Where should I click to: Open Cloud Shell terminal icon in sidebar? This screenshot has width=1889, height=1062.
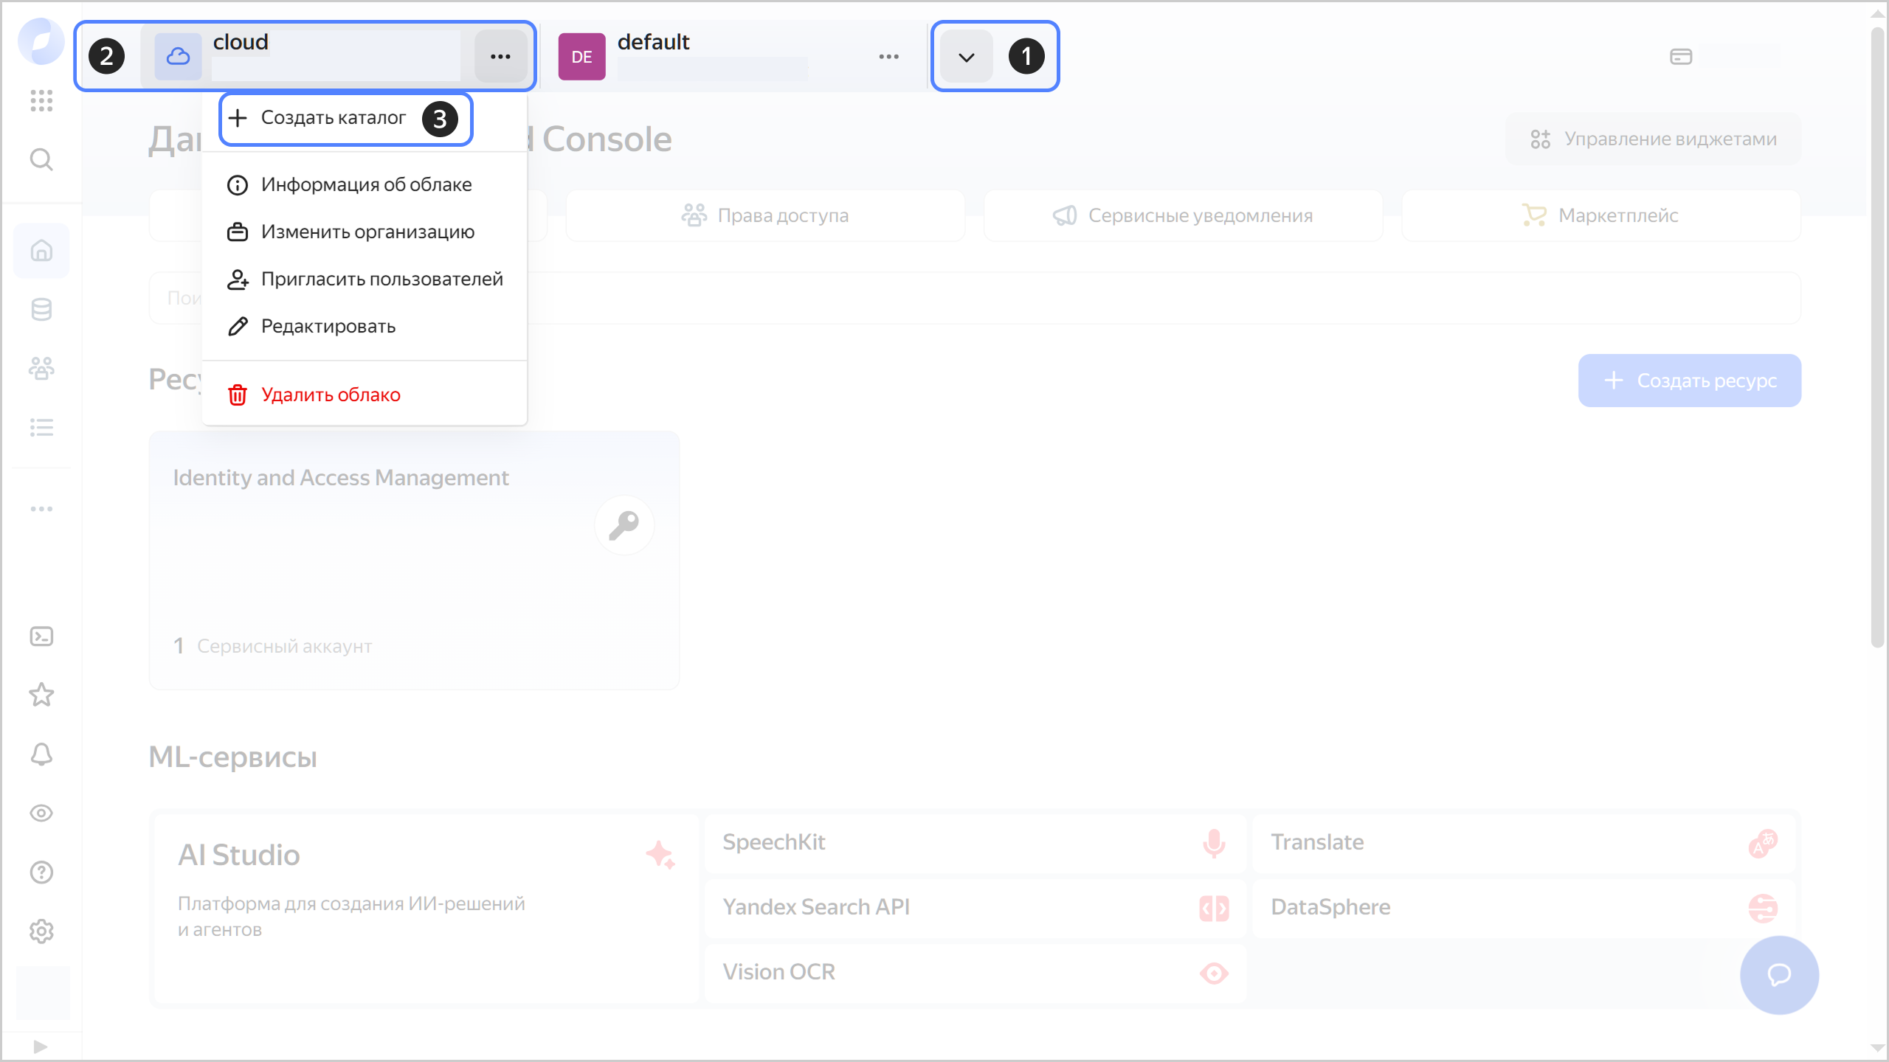click(41, 636)
